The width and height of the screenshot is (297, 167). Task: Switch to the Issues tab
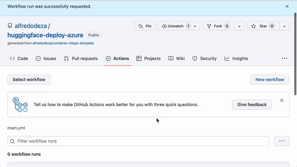(46, 58)
